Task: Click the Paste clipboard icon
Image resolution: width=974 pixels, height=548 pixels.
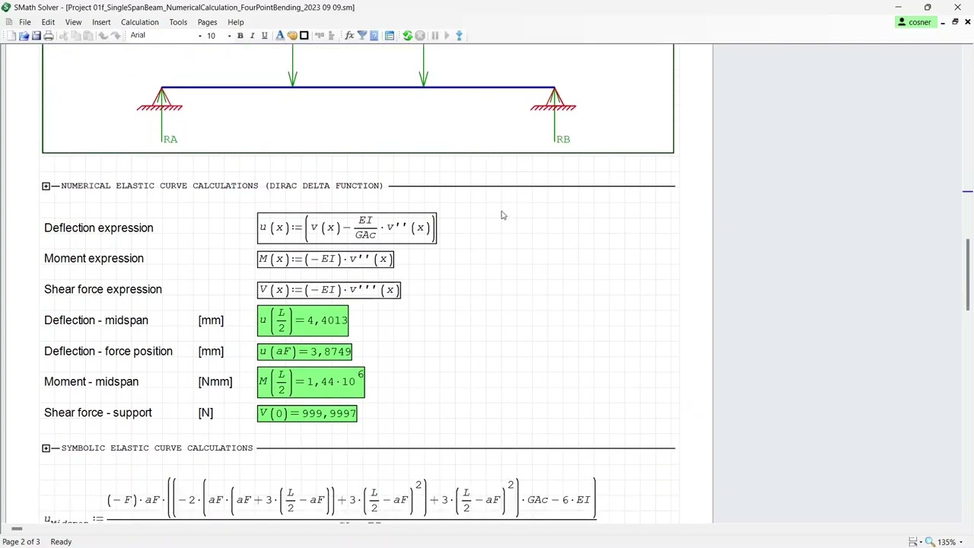Action: tap(88, 36)
